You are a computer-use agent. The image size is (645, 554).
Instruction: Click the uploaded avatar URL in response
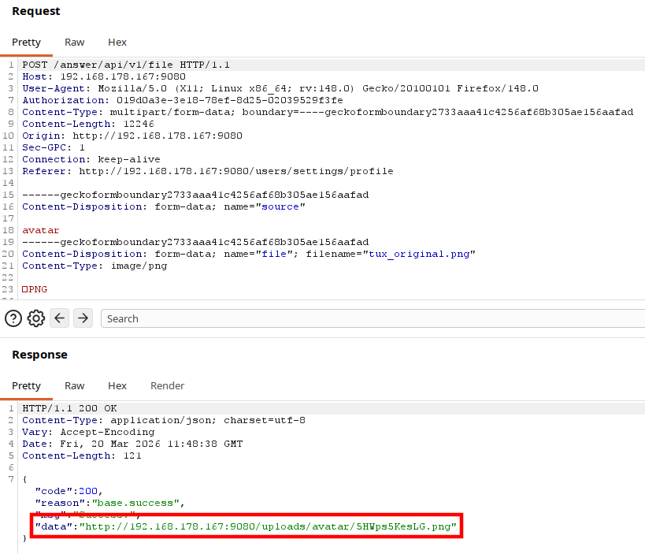click(x=268, y=527)
